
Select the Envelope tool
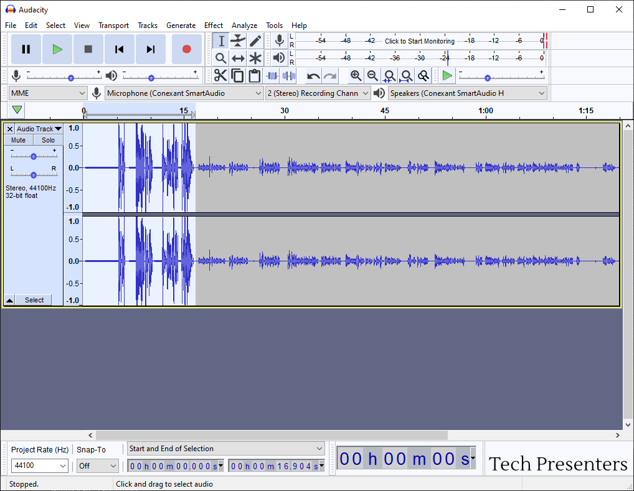238,41
